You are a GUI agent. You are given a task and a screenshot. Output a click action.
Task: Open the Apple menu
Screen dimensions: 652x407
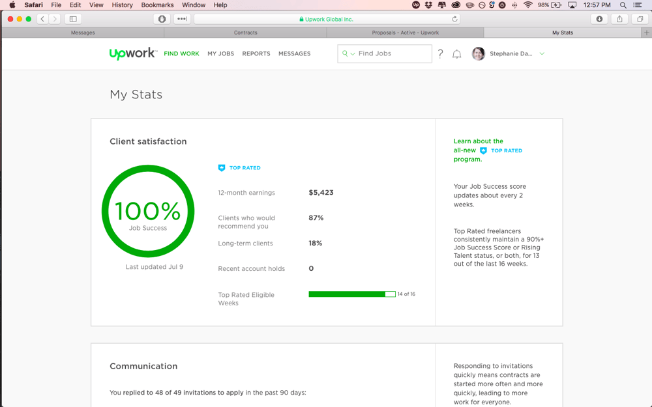click(12, 5)
